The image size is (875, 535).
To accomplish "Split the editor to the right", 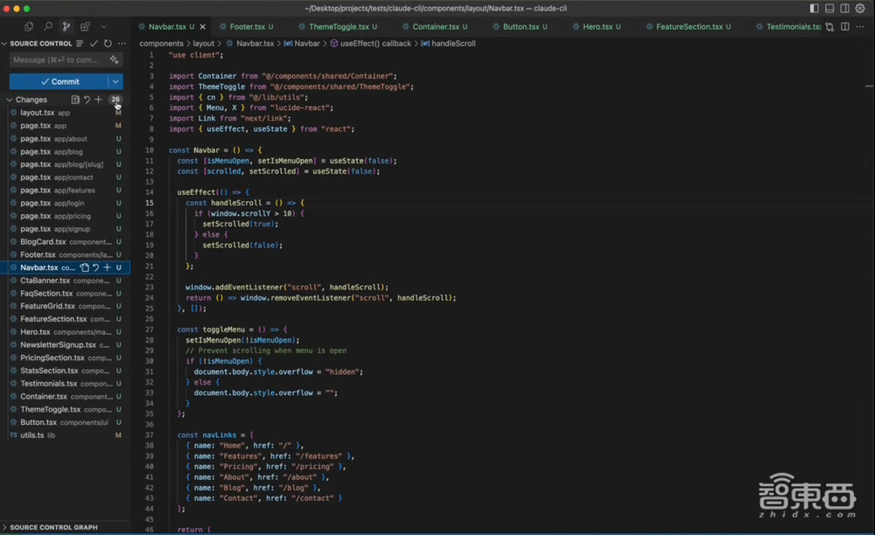I will (x=845, y=27).
